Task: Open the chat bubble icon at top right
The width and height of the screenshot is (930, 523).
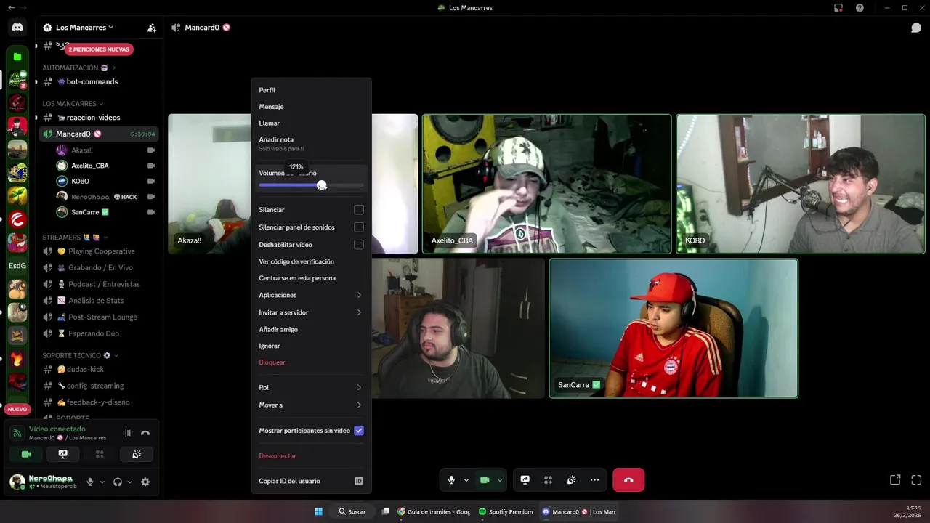Action: 916,28
